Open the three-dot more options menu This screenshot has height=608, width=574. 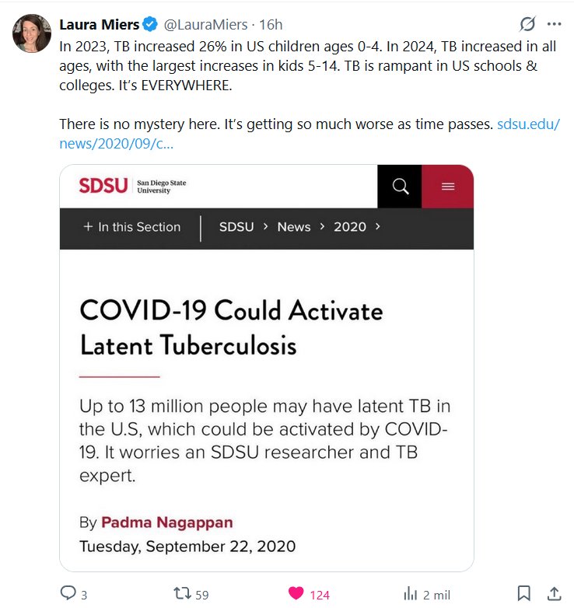click(554, 23)
